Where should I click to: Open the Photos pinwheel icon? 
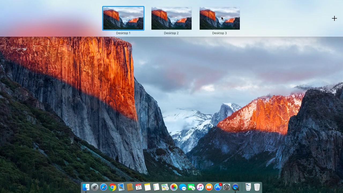[x=174, y=187]
